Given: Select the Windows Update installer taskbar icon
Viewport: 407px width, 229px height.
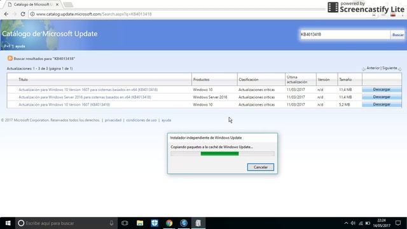Looking at the screenshot, I should click(x=198, y=223).
